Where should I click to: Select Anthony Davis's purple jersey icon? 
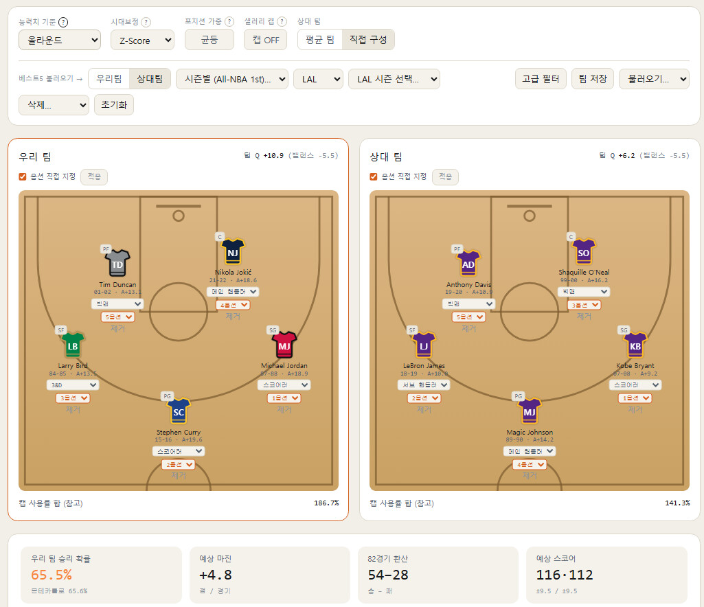[468, 264]
